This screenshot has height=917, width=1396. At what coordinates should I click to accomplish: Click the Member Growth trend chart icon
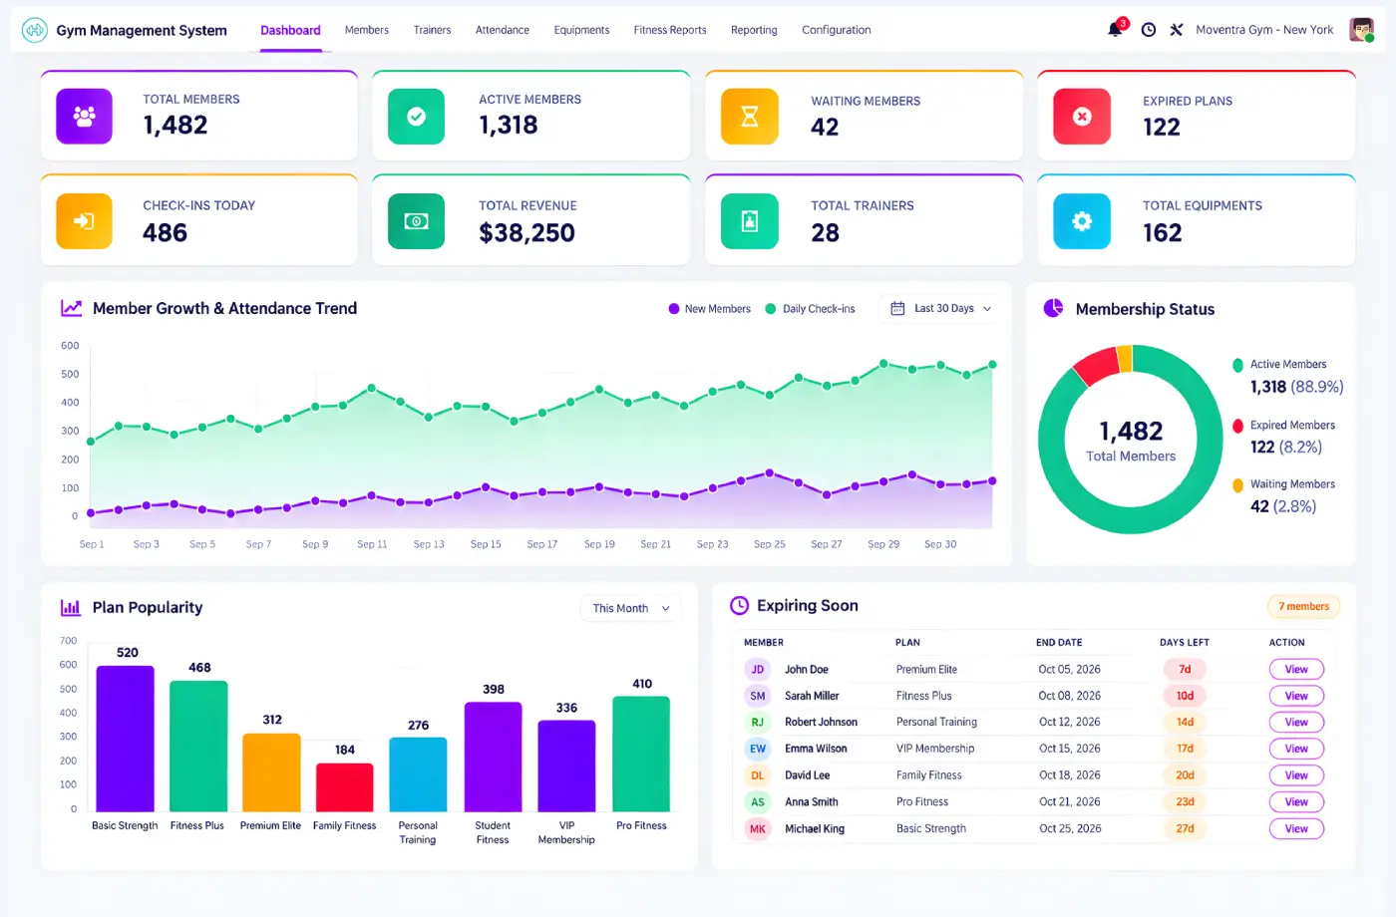pyautogui.click(x=71, y=309)
